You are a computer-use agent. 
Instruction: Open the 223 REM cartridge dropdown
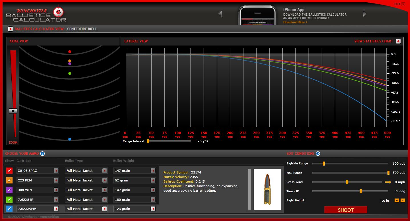(56, 180)
